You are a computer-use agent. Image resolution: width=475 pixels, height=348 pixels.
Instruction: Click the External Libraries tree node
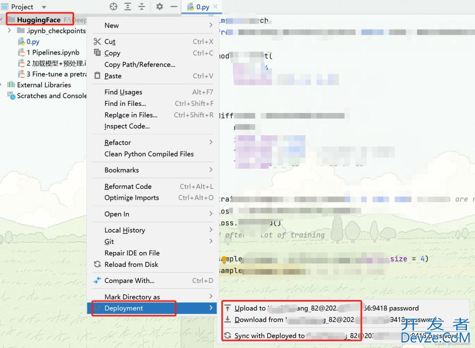click(x=44, y=85)
